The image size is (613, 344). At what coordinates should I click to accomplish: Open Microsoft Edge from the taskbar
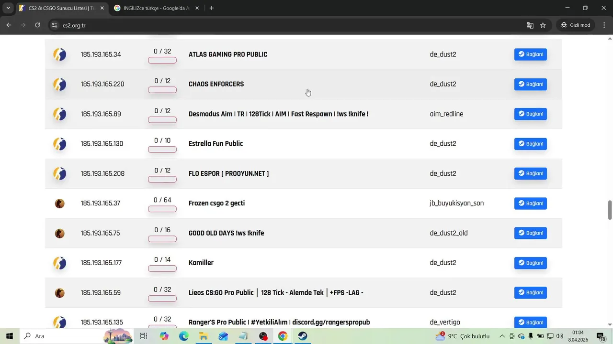click(184, 336)
